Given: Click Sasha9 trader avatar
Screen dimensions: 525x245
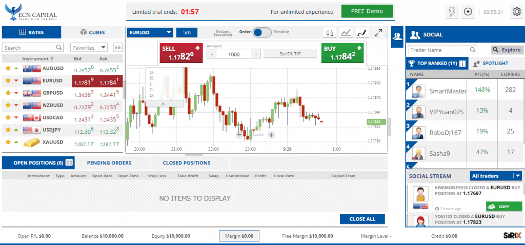Looking at the screenshot, I should point(418,153).
